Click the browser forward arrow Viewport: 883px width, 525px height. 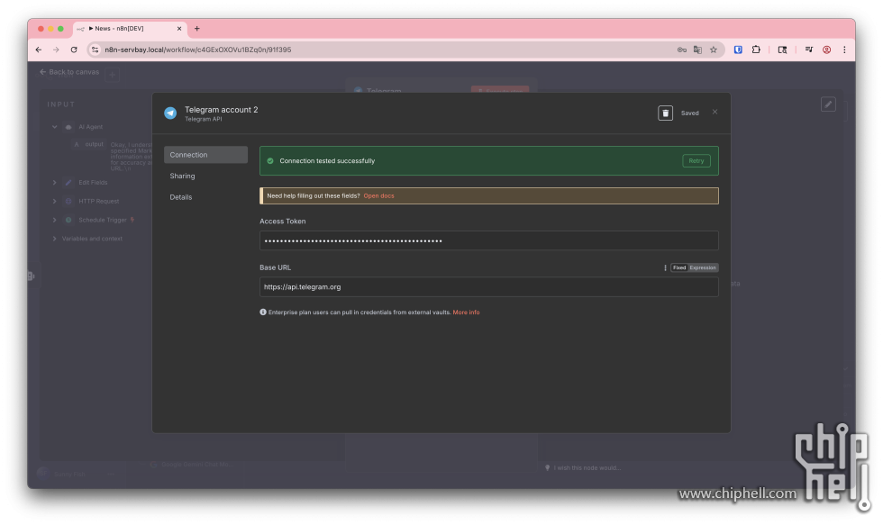pyautogui.click(x=56, y=50)
